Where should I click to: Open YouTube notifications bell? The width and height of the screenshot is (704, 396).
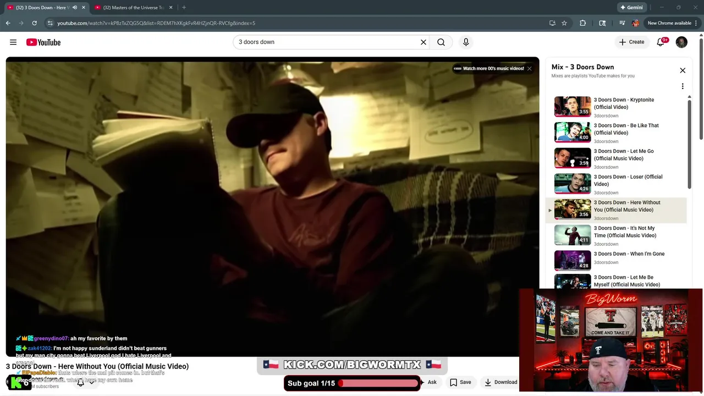[x=661, y=42]
